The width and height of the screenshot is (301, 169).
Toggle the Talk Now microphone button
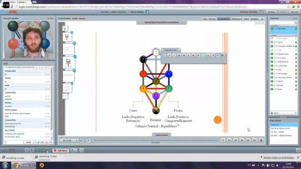(x=61, y=150)
